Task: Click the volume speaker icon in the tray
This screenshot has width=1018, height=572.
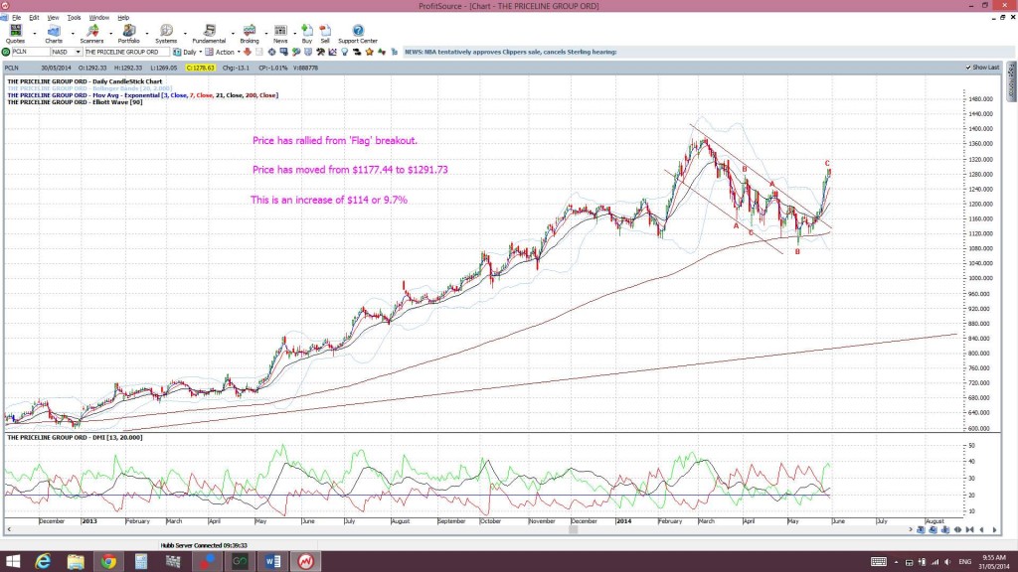Action: [947, 562]
